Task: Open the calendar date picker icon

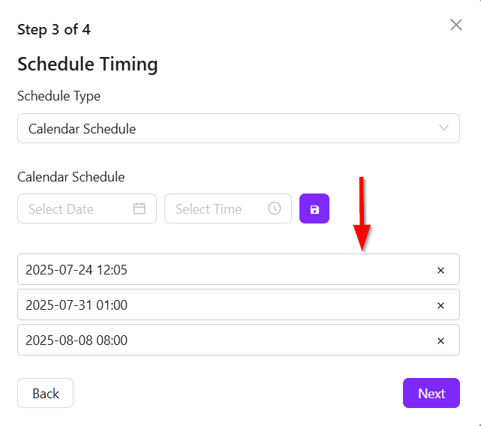Action: click(139, 209)
